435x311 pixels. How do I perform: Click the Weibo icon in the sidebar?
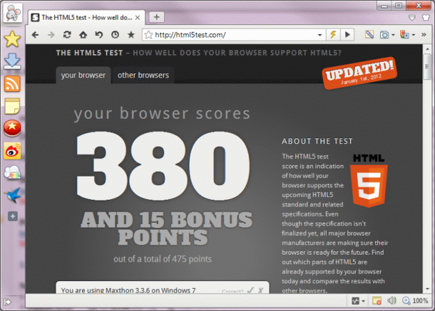coord(13,150)
